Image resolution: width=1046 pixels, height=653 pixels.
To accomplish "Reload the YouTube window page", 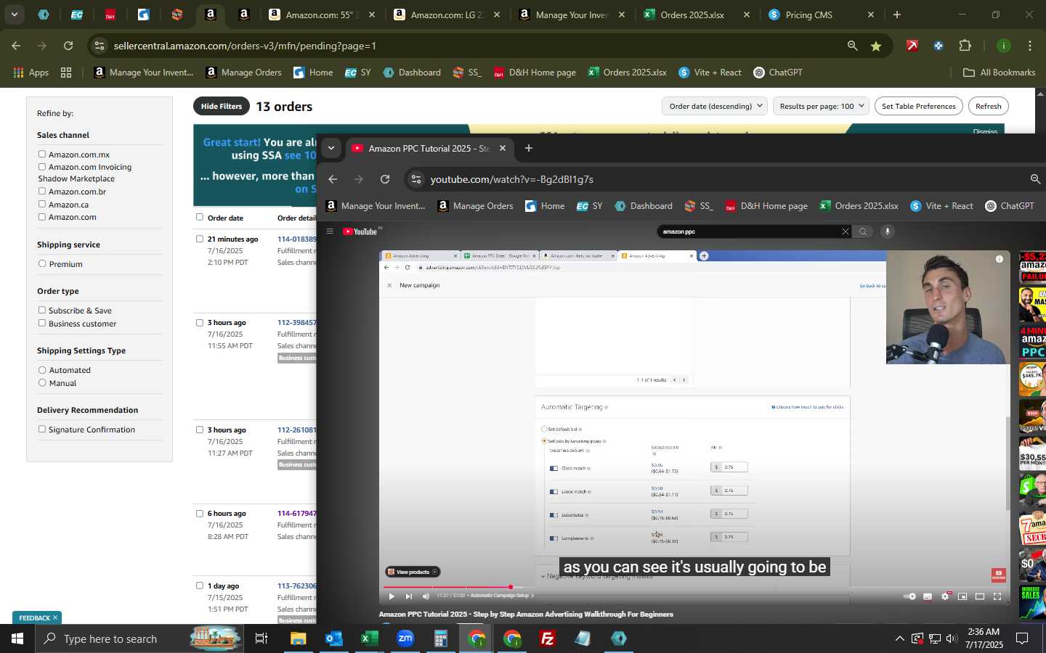I will (x=385, y=179).
